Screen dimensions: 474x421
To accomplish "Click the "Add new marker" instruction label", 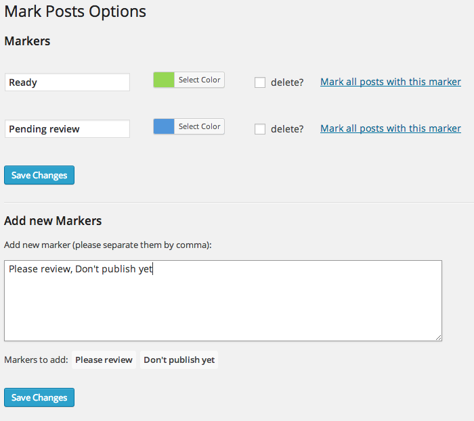I will [108, 245].
